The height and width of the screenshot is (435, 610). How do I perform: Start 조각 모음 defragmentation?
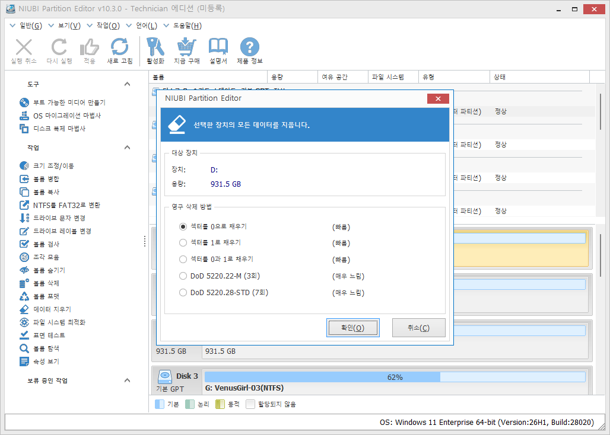39,257
